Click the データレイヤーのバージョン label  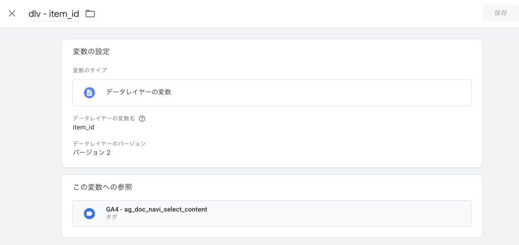[109, 144]
